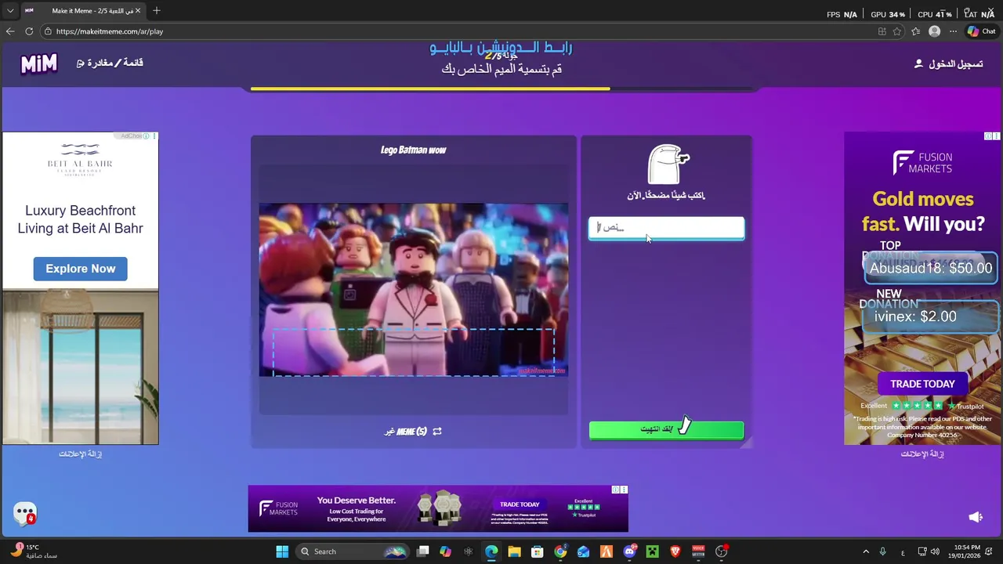Open the Minecraft taskbar icon

point(652,551)
